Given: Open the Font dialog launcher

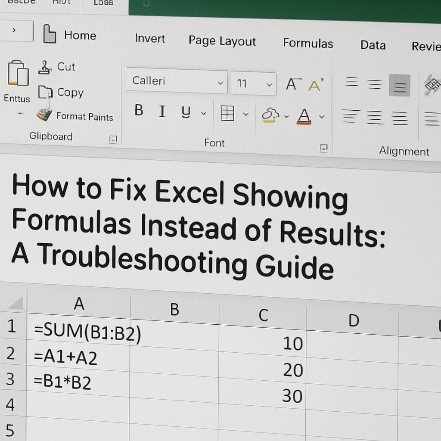Looking at the screenshot, I should 323,148.
